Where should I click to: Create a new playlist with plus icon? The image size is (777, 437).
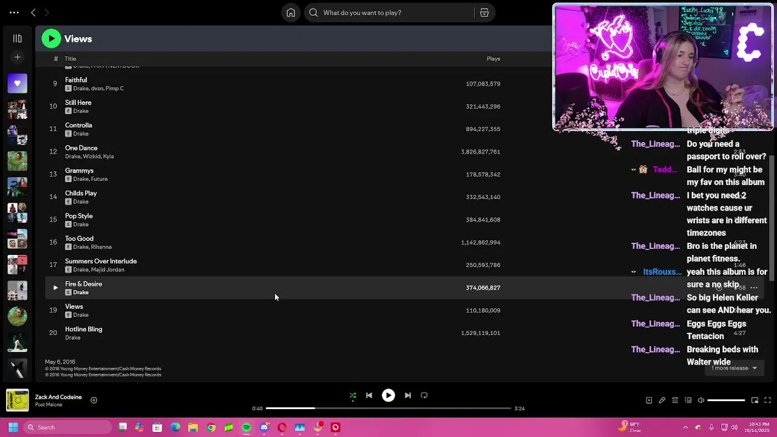pos(17,57)
